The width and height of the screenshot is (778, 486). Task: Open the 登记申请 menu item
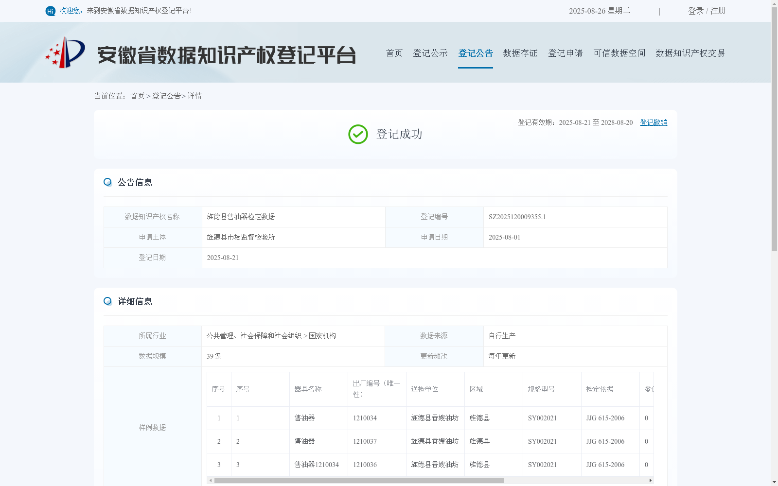click(x=566, y=53)
